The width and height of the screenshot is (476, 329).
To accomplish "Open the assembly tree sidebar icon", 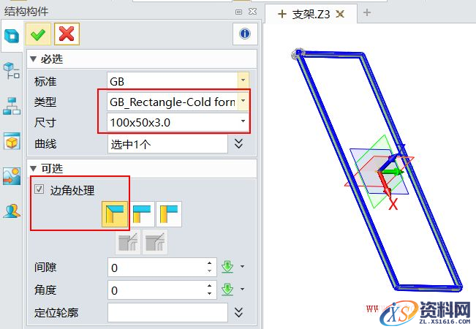I will coord(11,70).
